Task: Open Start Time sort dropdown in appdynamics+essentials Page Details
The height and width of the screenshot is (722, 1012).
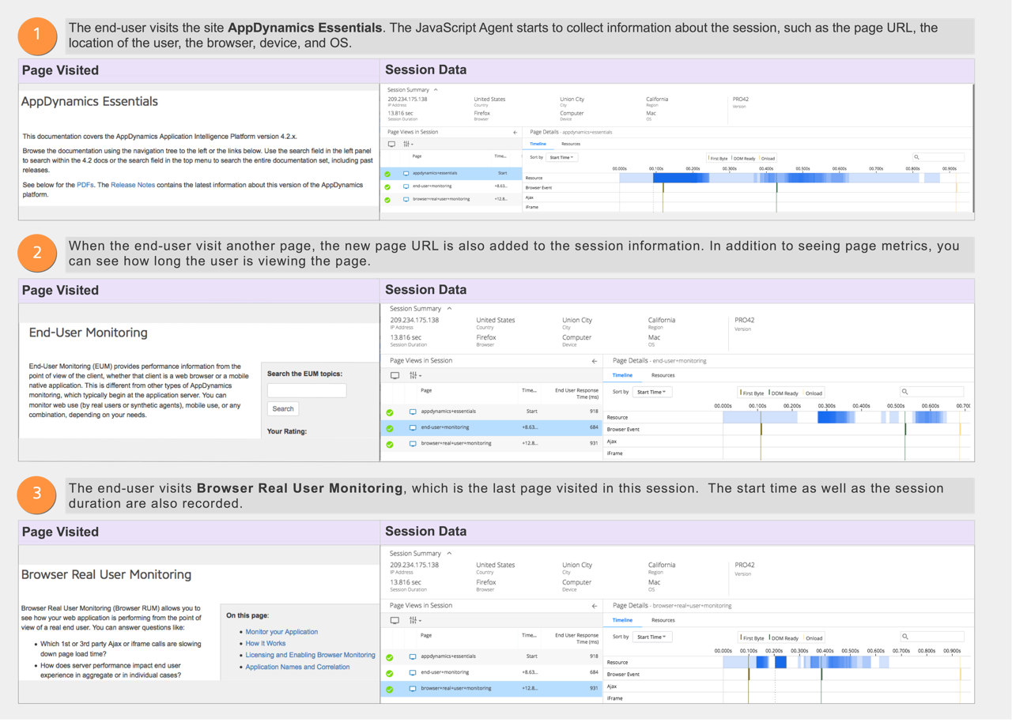Action: coord(562,158)
